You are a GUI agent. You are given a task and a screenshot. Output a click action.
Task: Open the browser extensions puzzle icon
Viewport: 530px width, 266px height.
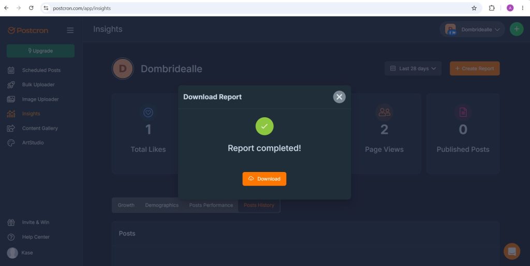pos(492,8)
